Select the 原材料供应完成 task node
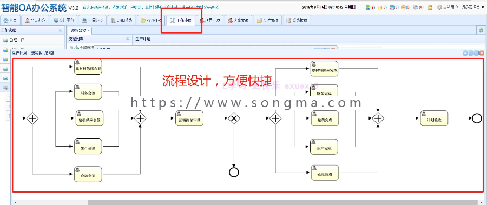This screenshot has height=205, width=487. coord(325,69)
